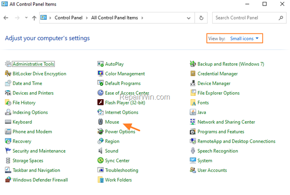Click the BitLocker Drive Encryption icon

click(8, 73)
